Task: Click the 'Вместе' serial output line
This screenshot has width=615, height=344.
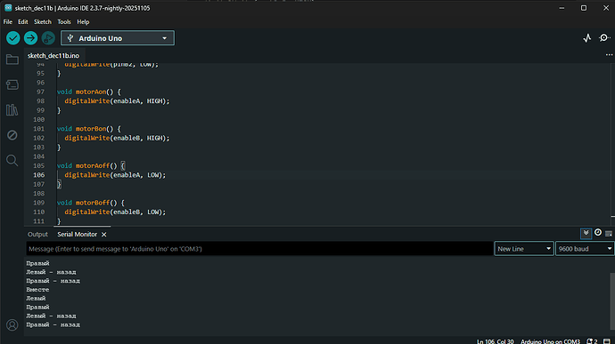Action: [37, 290]
